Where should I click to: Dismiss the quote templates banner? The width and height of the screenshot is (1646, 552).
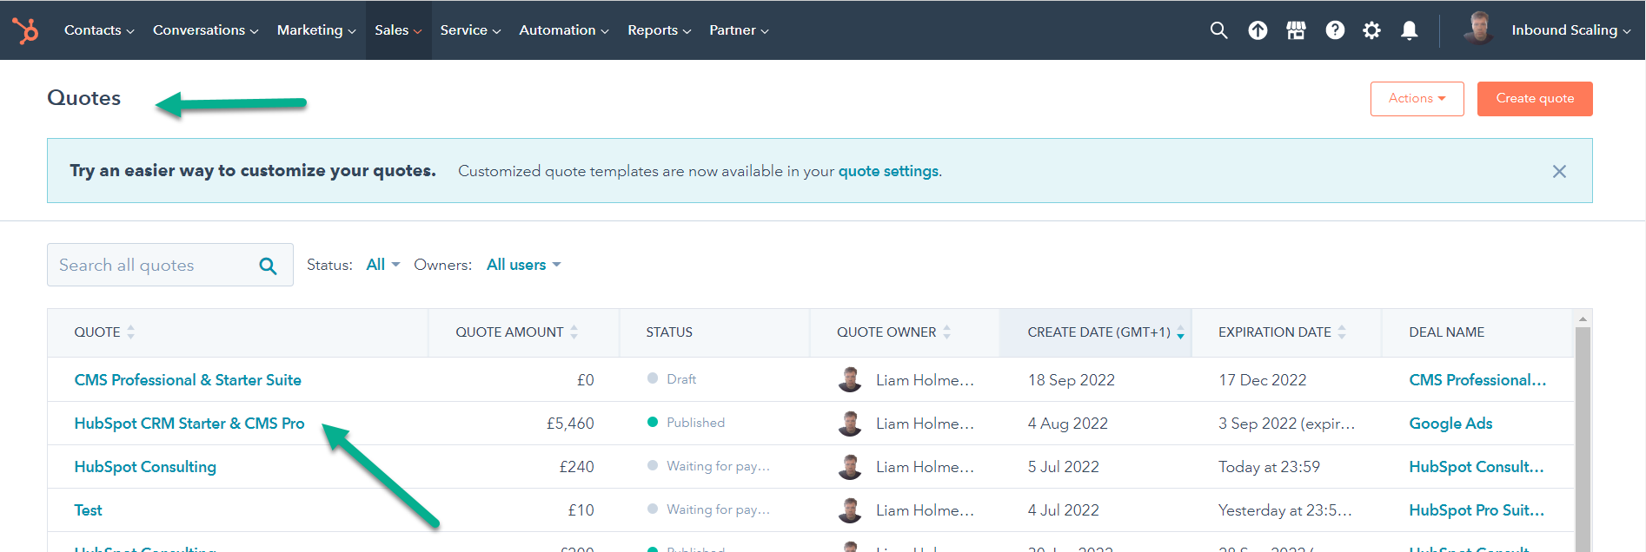pyautogui.click(x=1559, y=171)
